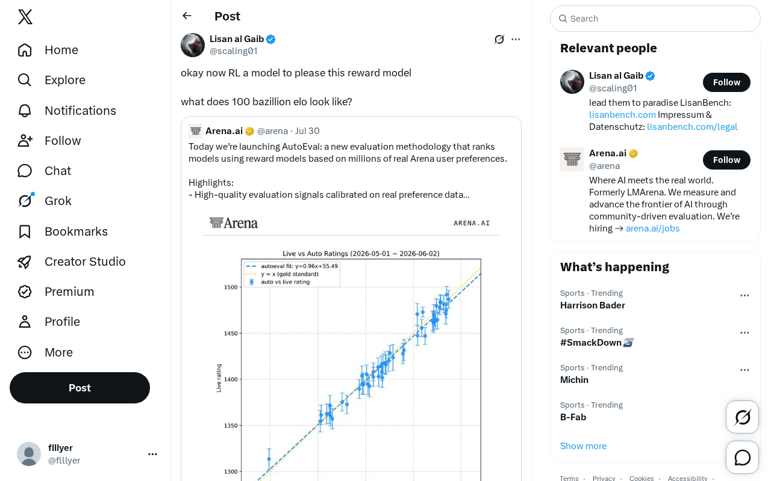Expand options for Harrison Bader trend
Screen dimensions: 771x481
tap(744, 295)
